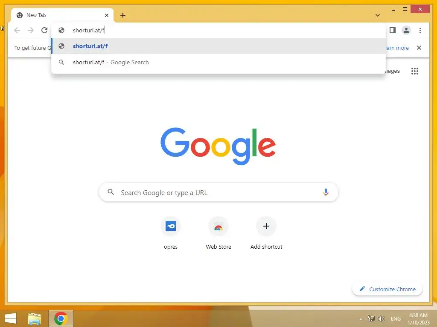The image size is (437, 327).
Task: Click the globe icon in address bar
Action: tap(61, 30)
